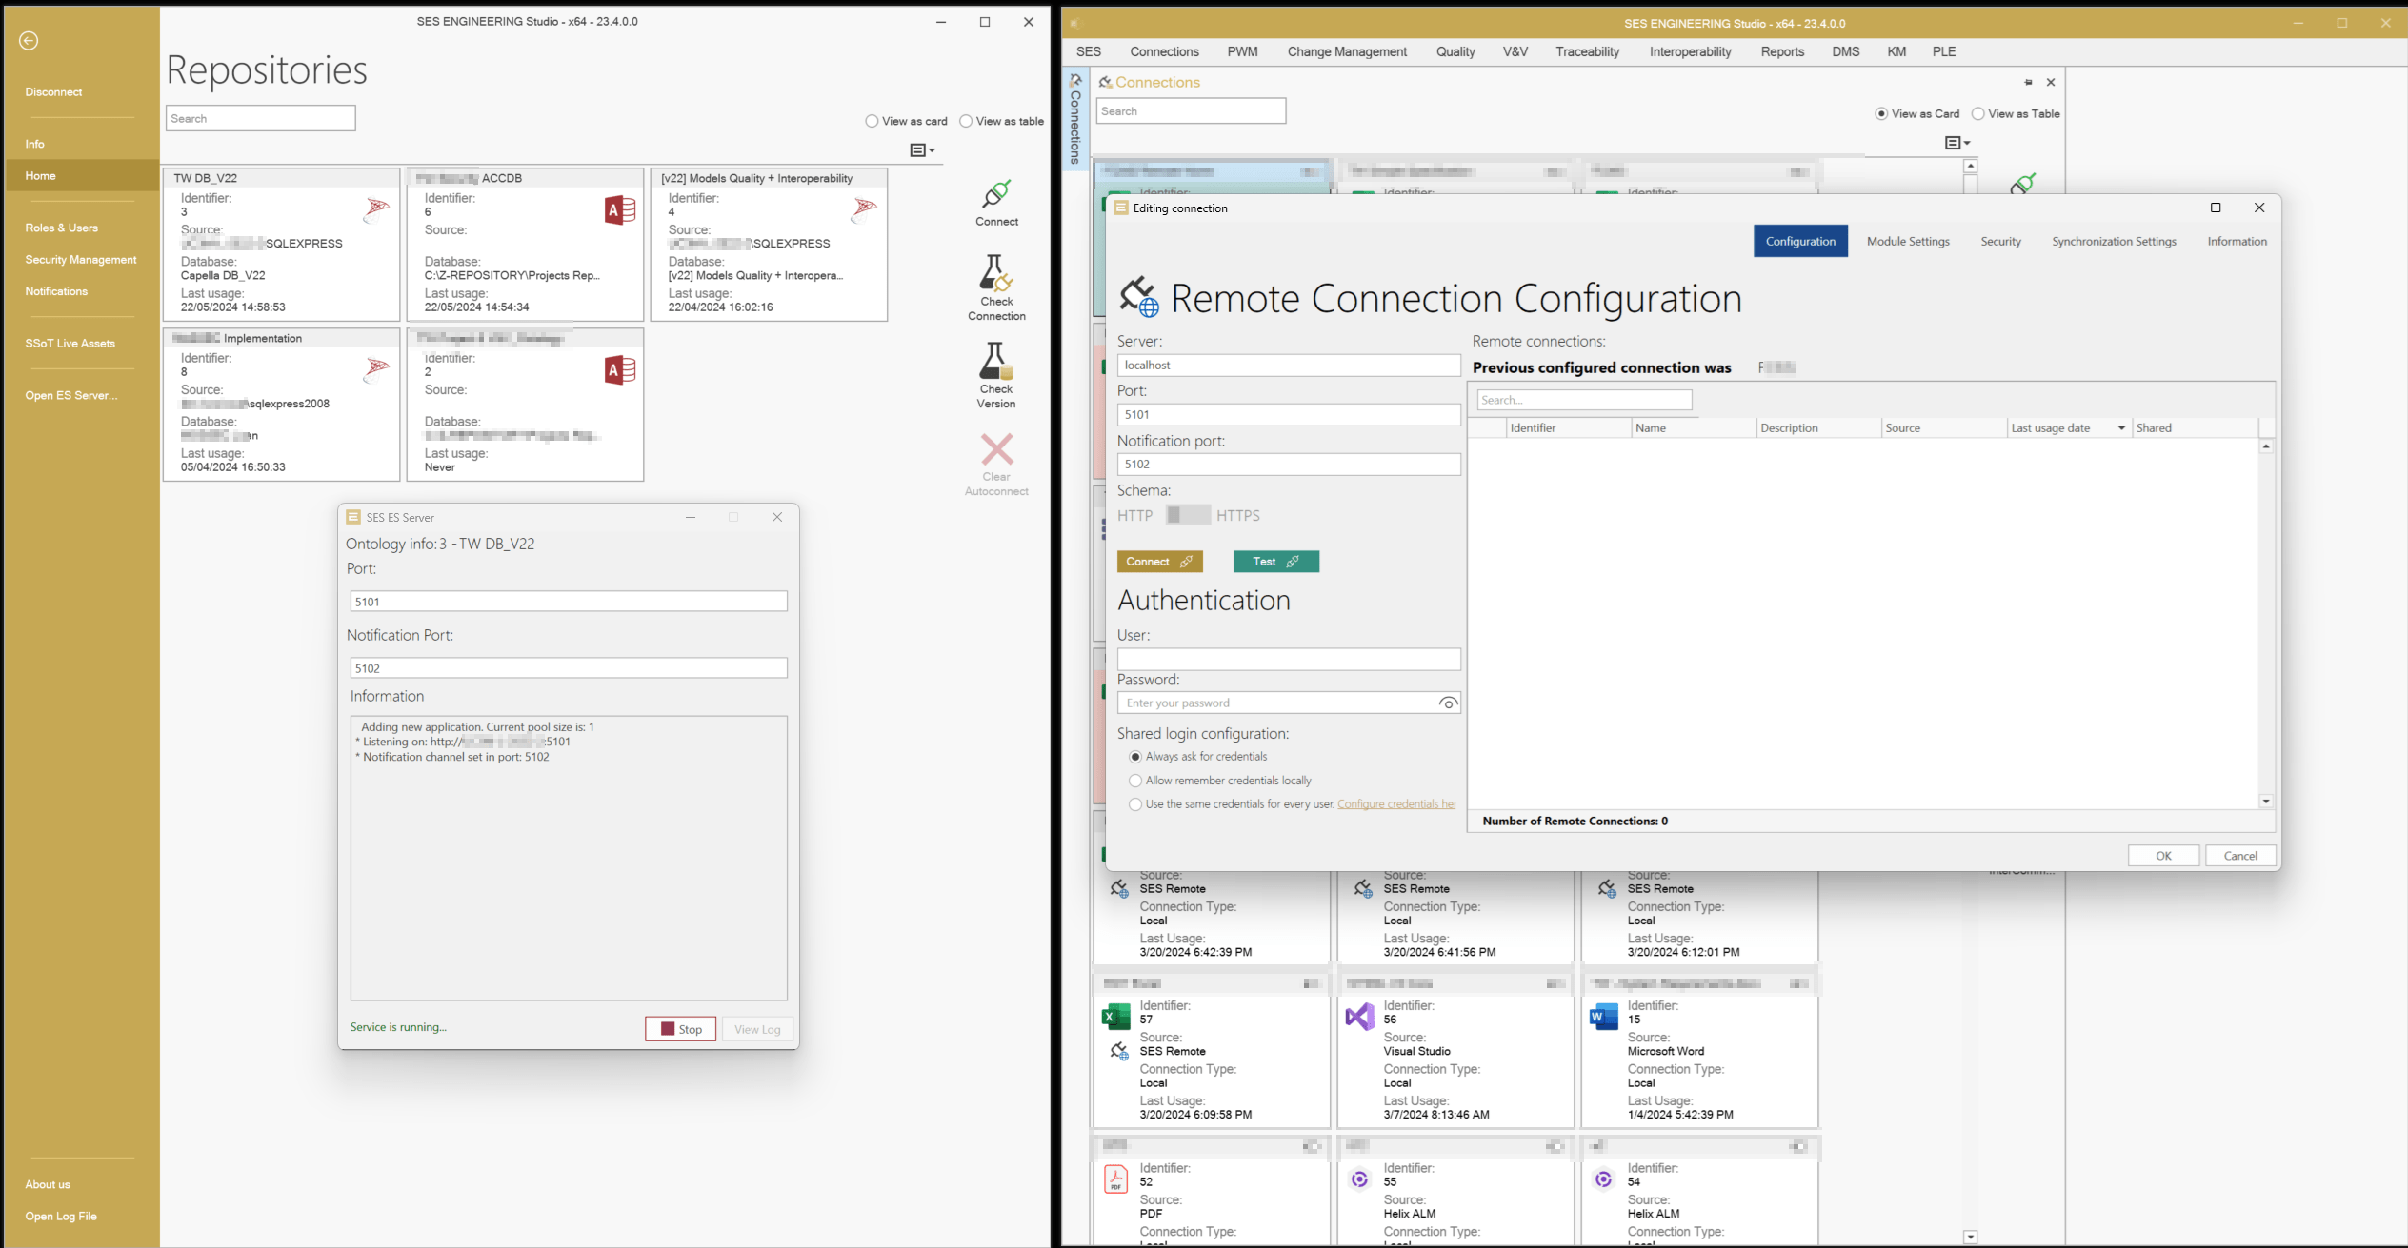Click the Last usage date sort arrow
Screen dimensions: 2408x1248
pos(2121,428)
